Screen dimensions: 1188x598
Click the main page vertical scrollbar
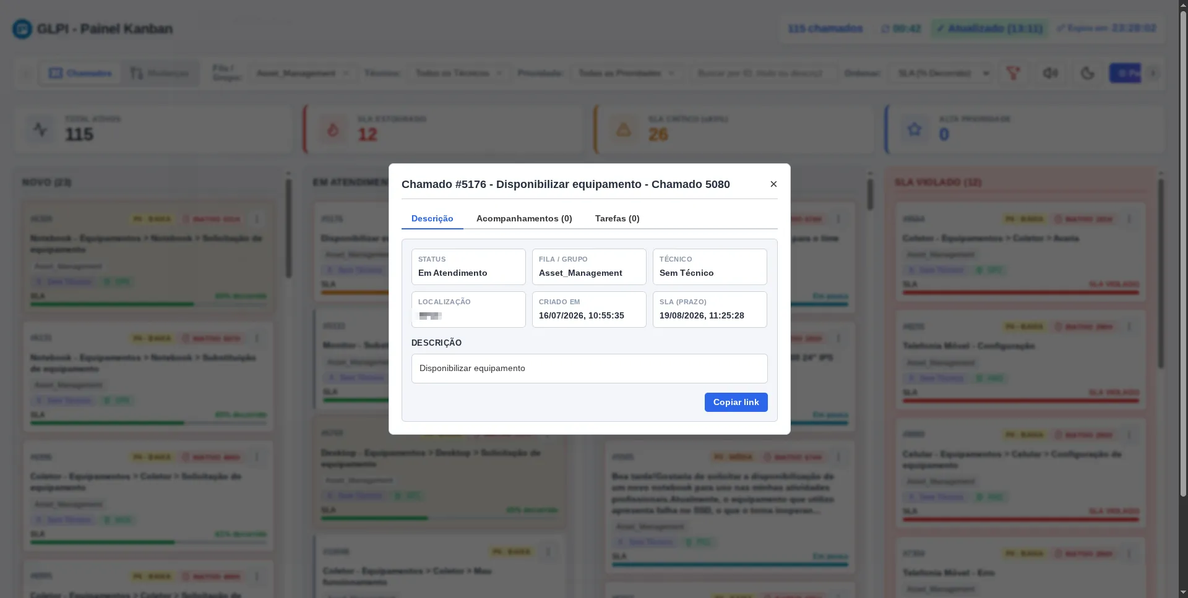(1183, 254)
